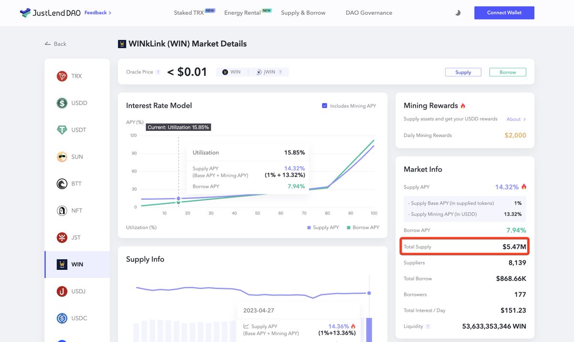Select USDD token icon in sidebar

pyautogui.click(x=62, y=103)
